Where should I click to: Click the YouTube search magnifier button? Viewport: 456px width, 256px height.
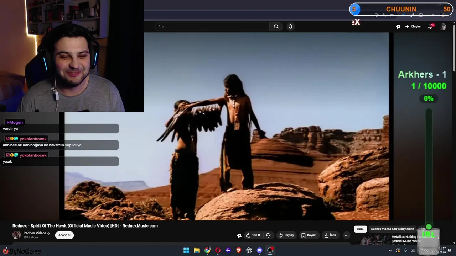[276, 26]
